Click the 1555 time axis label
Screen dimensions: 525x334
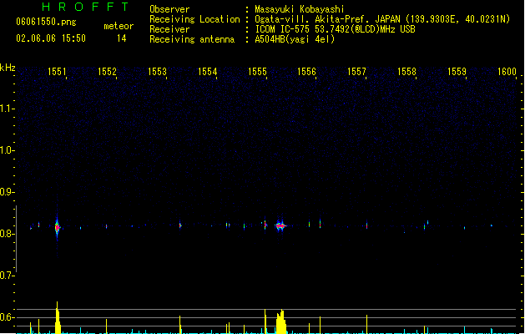click(x=257, y=72)
